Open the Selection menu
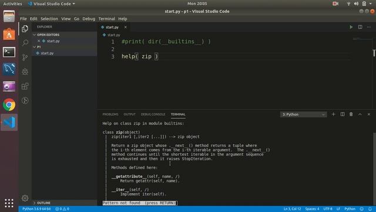 click(x=49, y=19)
